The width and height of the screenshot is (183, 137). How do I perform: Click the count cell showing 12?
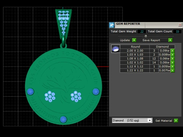(x=154, y=59)
